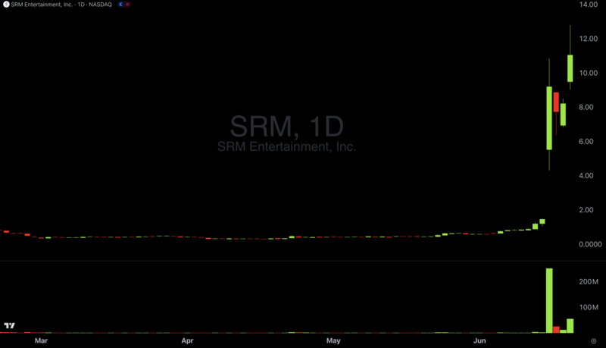The height and width of the screenshot is (348, 606).
Task: Click the May label on time axis
Action: click(x=333, y=341)
